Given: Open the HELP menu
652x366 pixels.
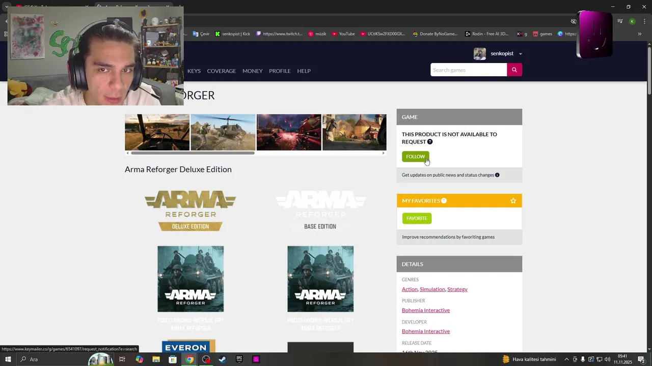Looking at the screenshot, I should (304, 71).
